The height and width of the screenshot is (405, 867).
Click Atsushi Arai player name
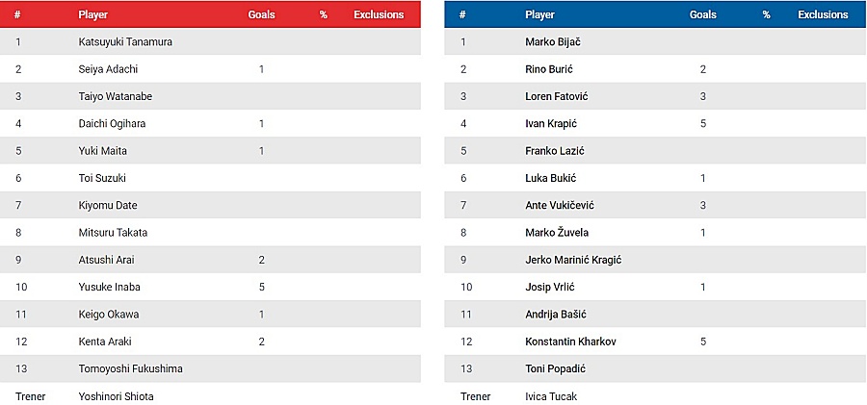tap(106, 260)
